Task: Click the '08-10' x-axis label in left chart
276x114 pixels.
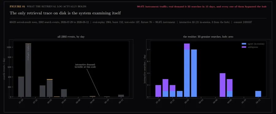Action: (x=106, y=101)
